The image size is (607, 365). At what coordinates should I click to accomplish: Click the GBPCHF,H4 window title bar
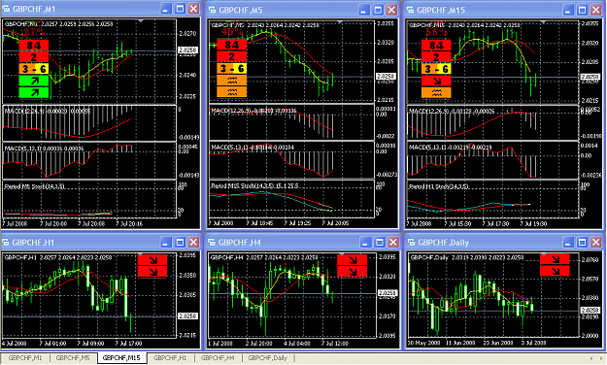point(303,243)
